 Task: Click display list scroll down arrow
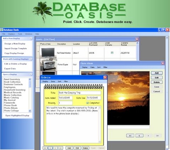pos(30,111)
